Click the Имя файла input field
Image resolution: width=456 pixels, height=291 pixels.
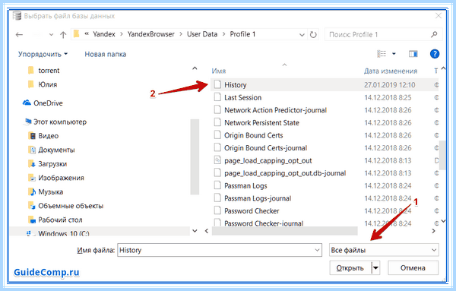[x=220, y=250]
